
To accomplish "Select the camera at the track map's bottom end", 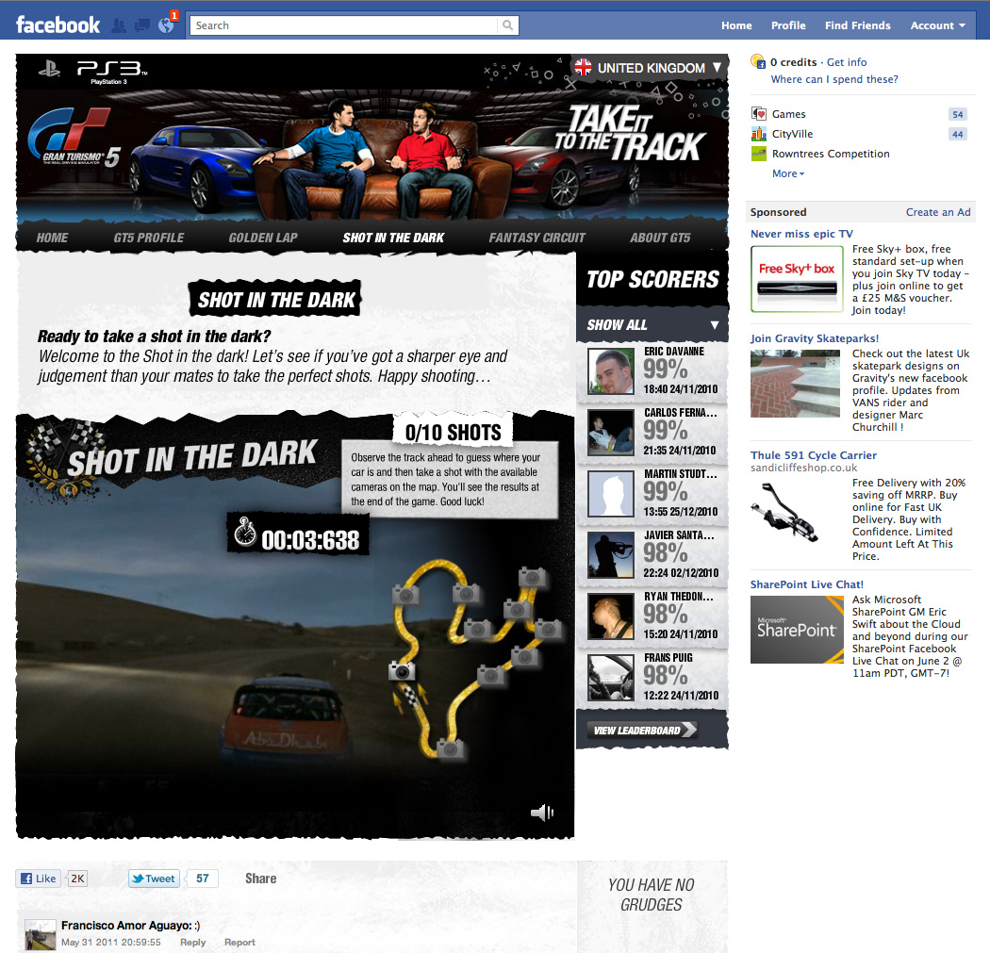I will (450, 748).
